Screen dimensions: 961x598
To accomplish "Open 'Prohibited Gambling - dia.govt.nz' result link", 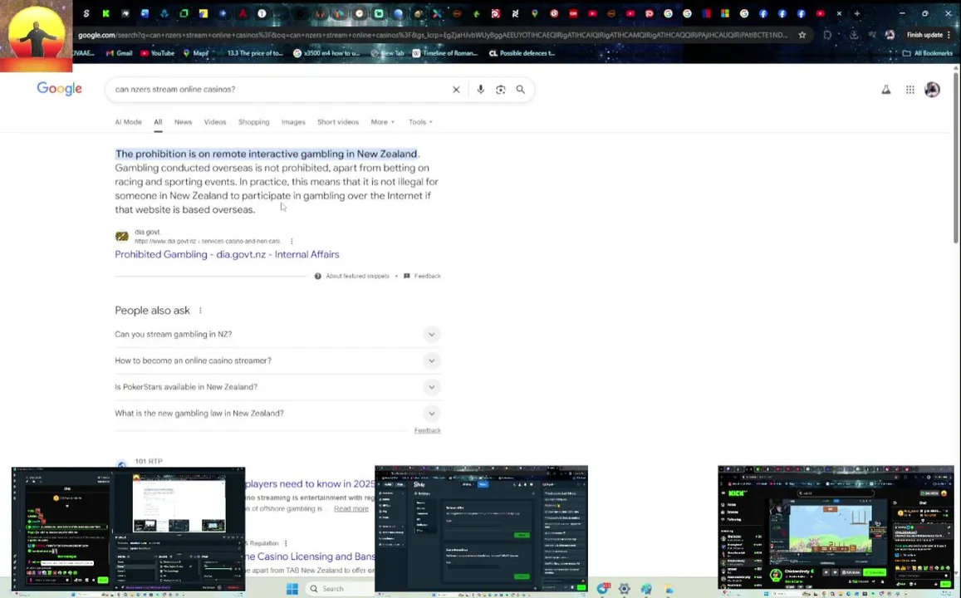I will click(227, 254).
